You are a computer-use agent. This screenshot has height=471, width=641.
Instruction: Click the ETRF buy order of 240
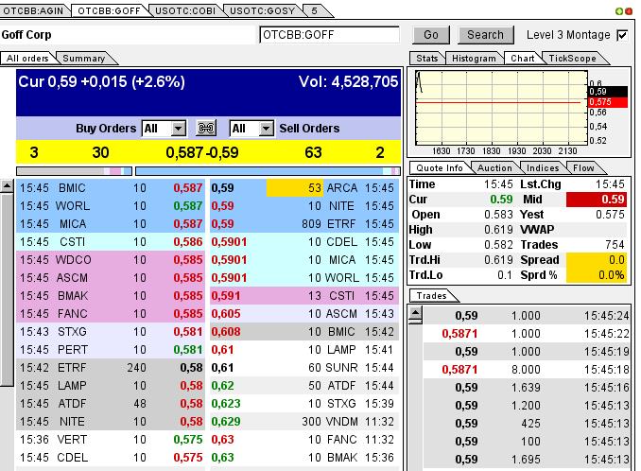[x=111, y=368]
